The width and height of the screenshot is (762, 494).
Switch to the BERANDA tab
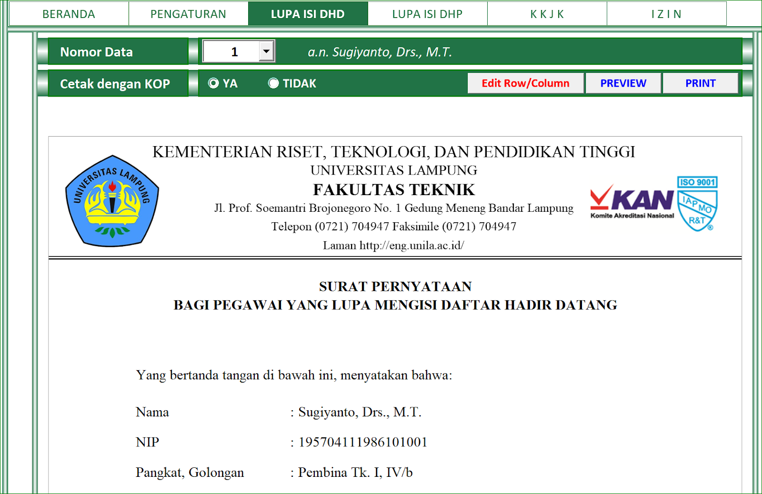coord(68,14)
